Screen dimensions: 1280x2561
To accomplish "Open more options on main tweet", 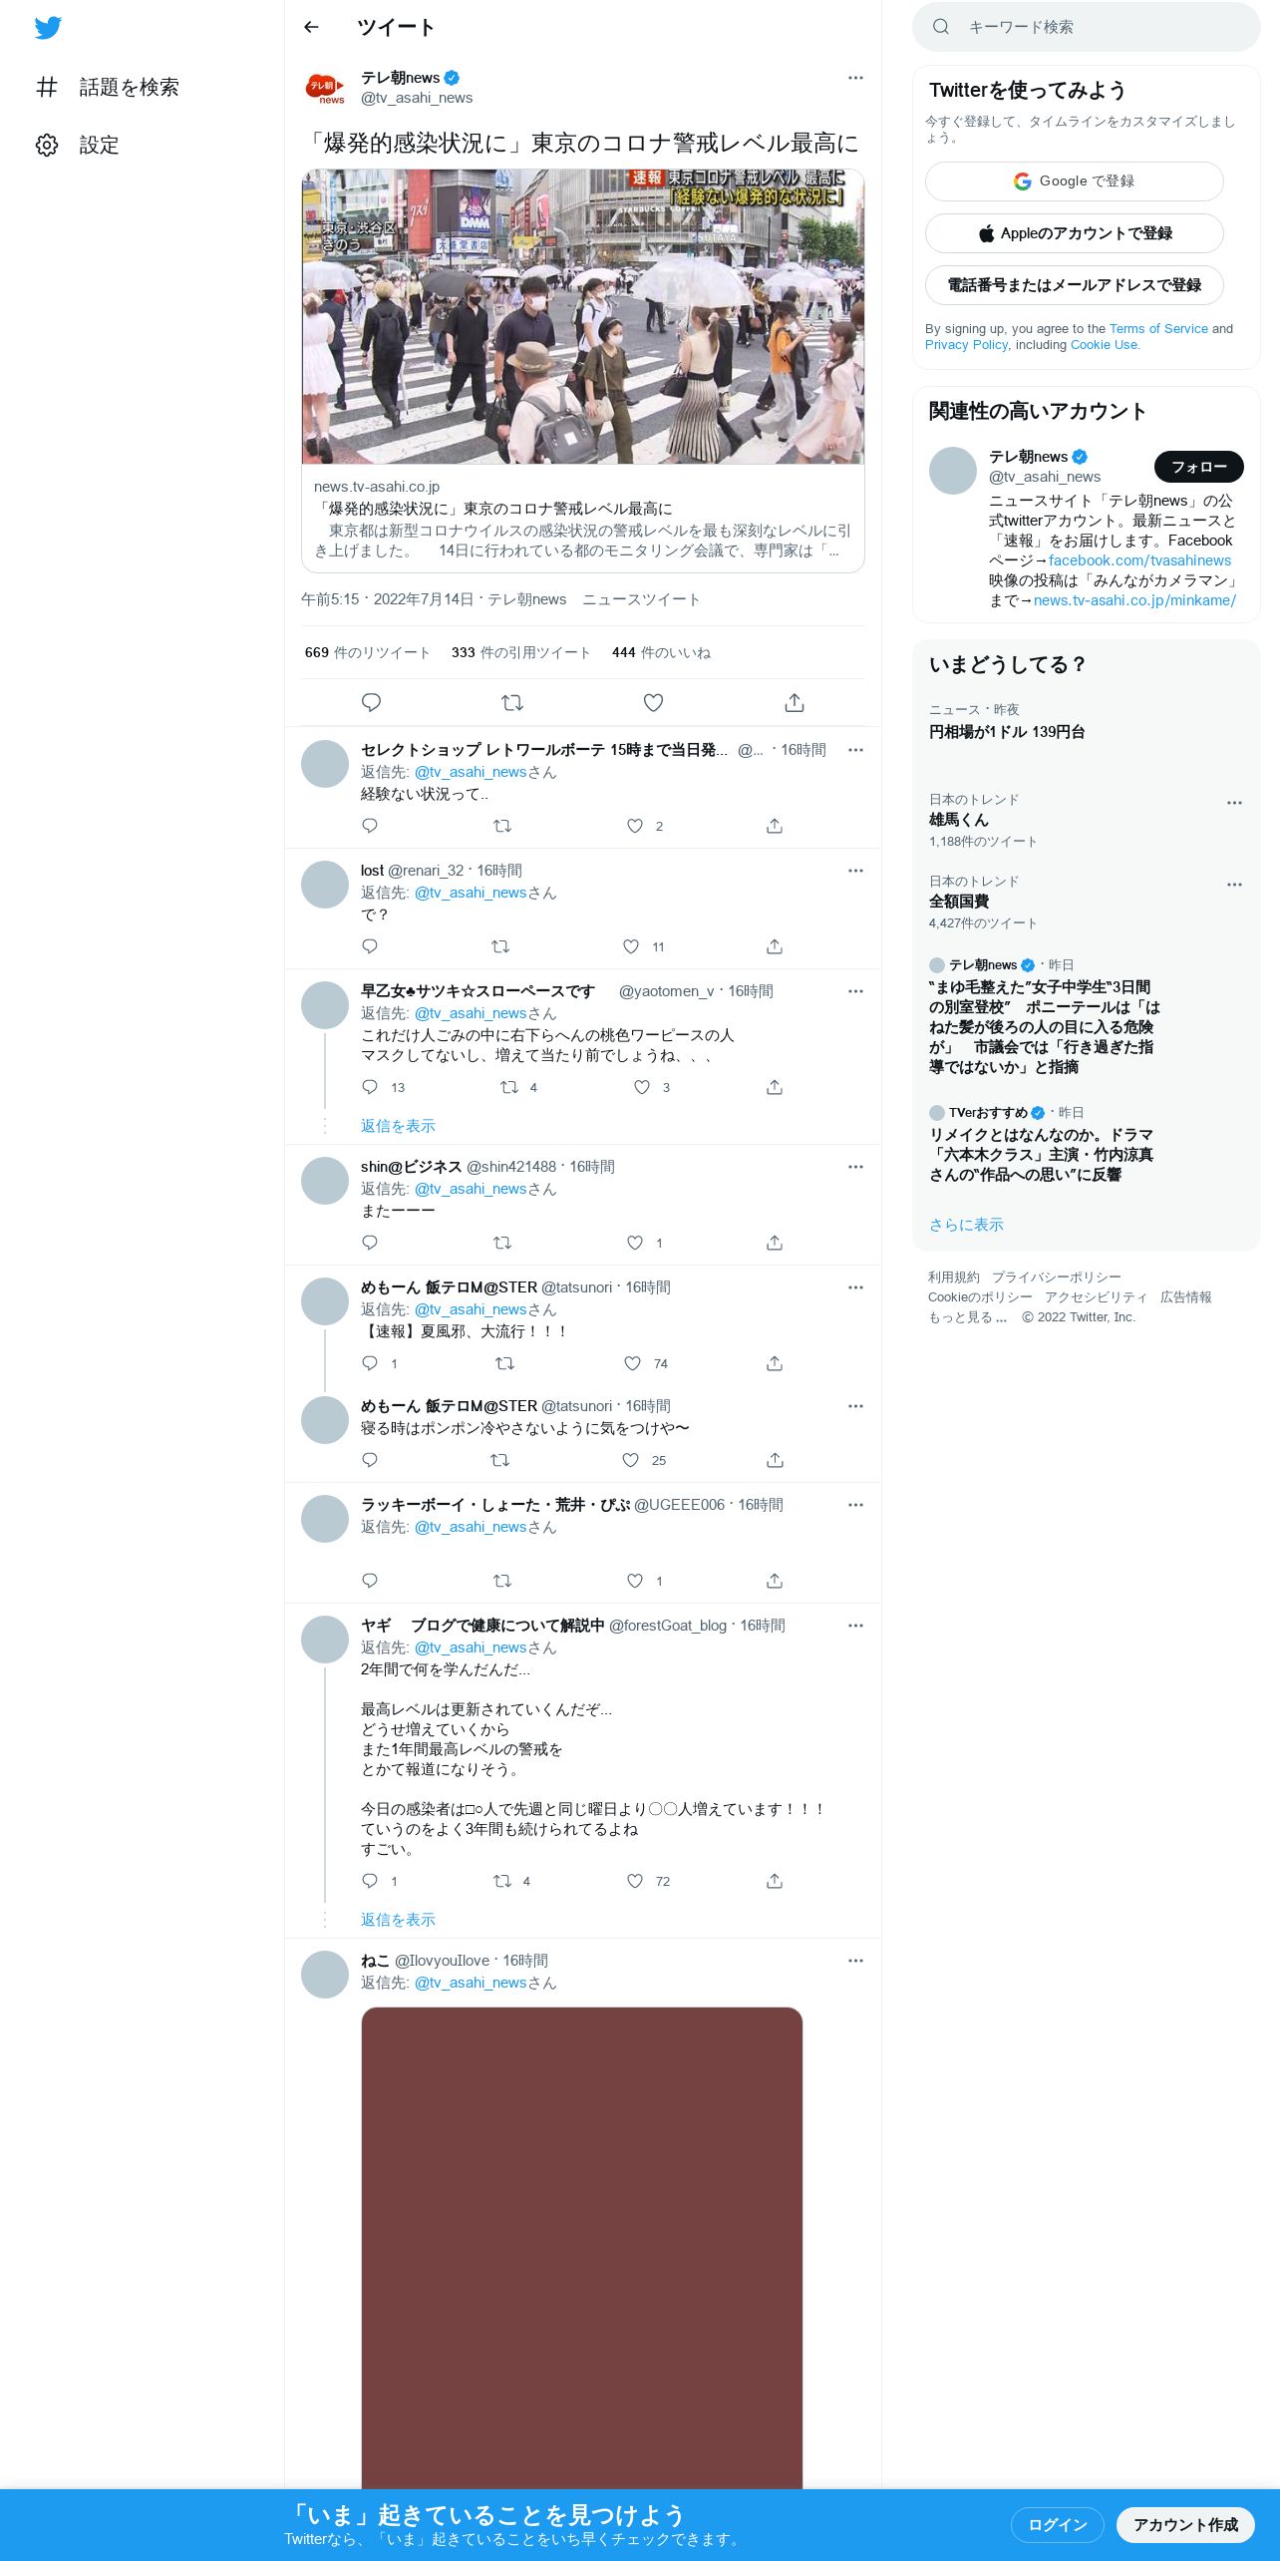I will 855,78.
